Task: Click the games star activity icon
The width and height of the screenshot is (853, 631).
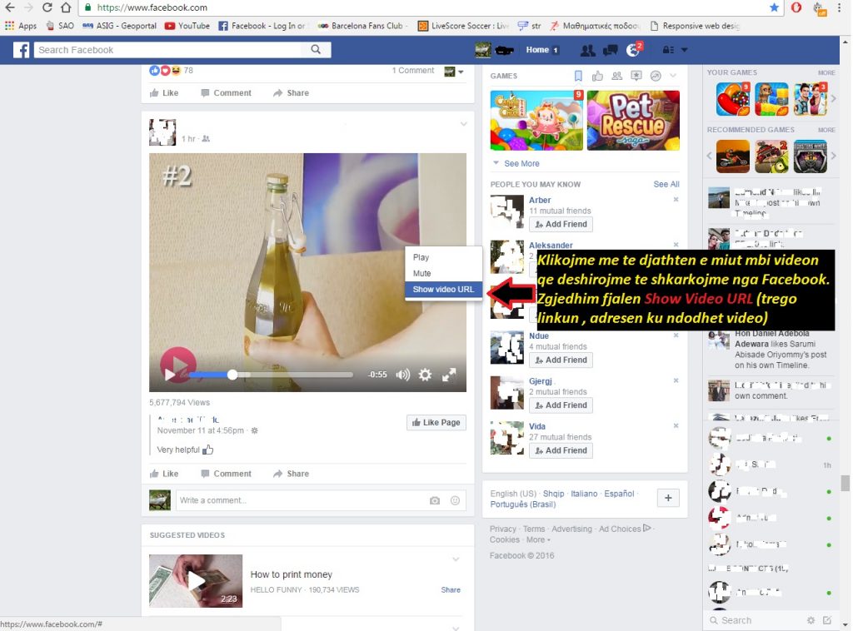Action: point(636,76)
